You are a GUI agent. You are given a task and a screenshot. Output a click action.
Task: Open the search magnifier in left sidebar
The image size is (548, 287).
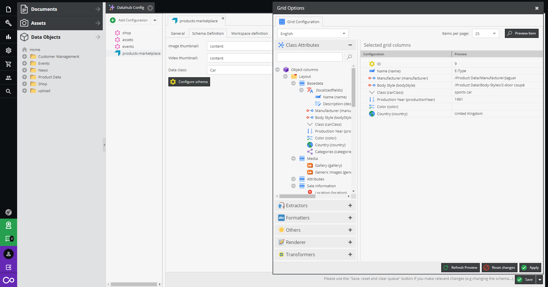pyautogui.click(x=9, y=91)
